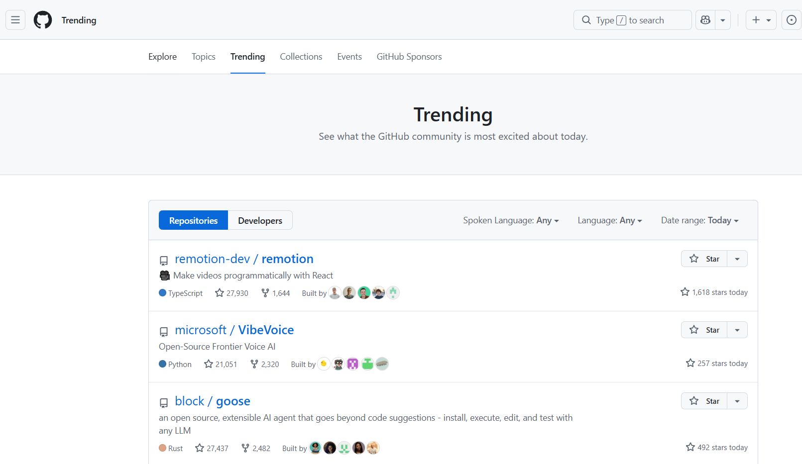This screenshot has height=464, width=802.
Task: Click first contributor avatar for remotion
Action: pyautogui.click(x=335, y=293)
